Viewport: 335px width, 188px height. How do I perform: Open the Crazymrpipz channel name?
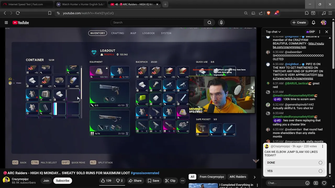pyautogui.click(x=20, y=179)
